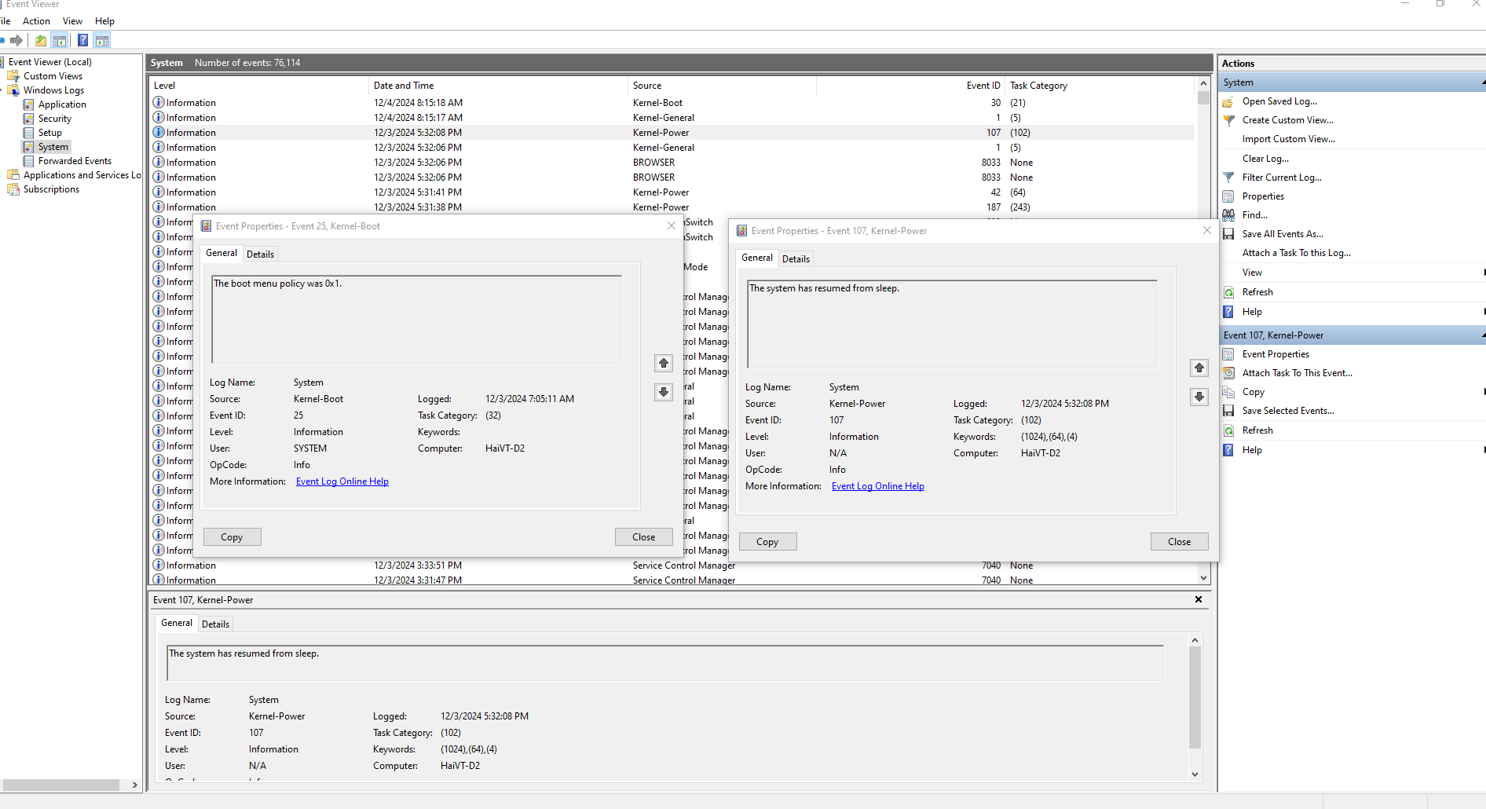Click the Show/Hide Action Pane toolbar icon
The width and height of the screenshot is (1486, 809).
pos(101,41)
